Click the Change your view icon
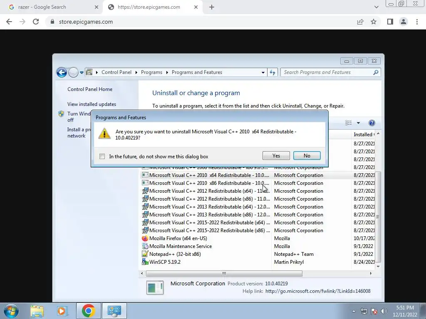The width and height of the screenshot is (426, 319). [349, 123]
